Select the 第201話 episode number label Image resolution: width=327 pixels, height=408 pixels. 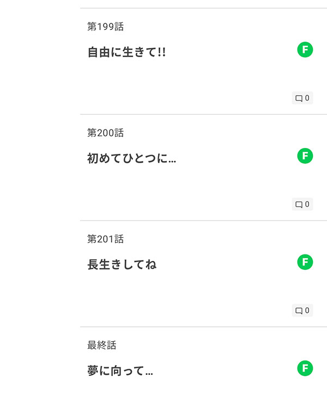(105, 239)
